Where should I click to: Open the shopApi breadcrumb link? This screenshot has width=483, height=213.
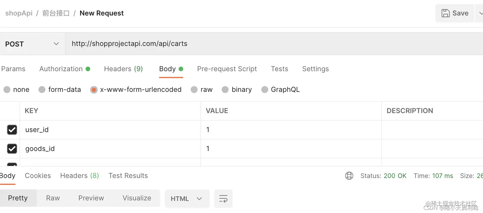click(19, 13)
